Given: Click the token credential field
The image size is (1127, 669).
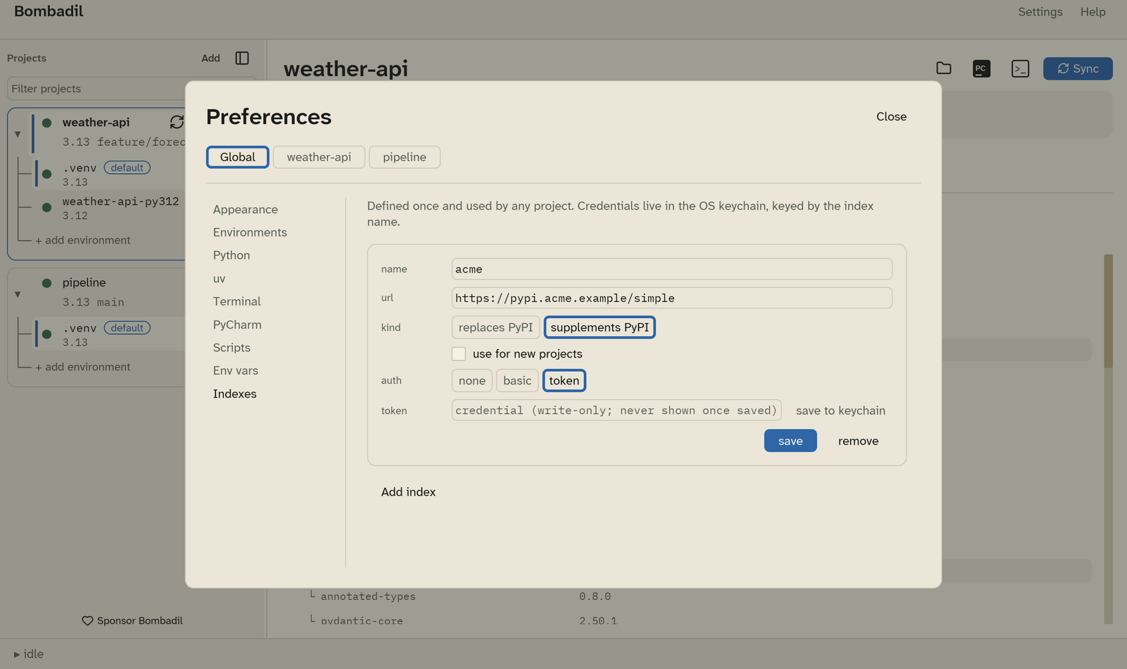Looking at the screenshot, I should [x=616, y=411].
